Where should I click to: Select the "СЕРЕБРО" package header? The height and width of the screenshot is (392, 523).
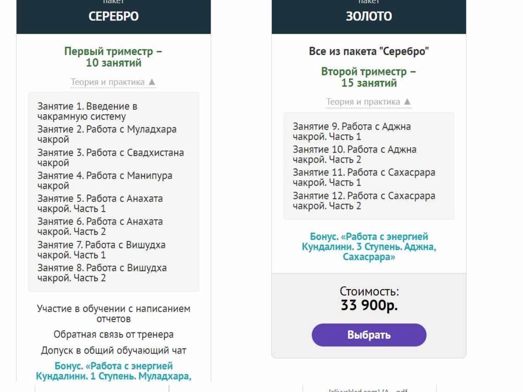pyautogui.click(x=113, y=16)
